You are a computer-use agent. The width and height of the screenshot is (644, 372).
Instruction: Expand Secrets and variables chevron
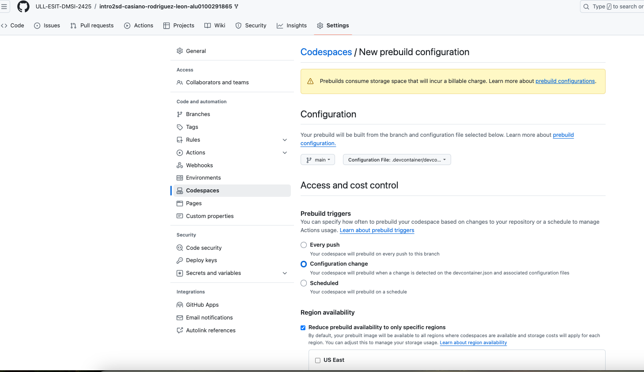click(x=285, y=273)
